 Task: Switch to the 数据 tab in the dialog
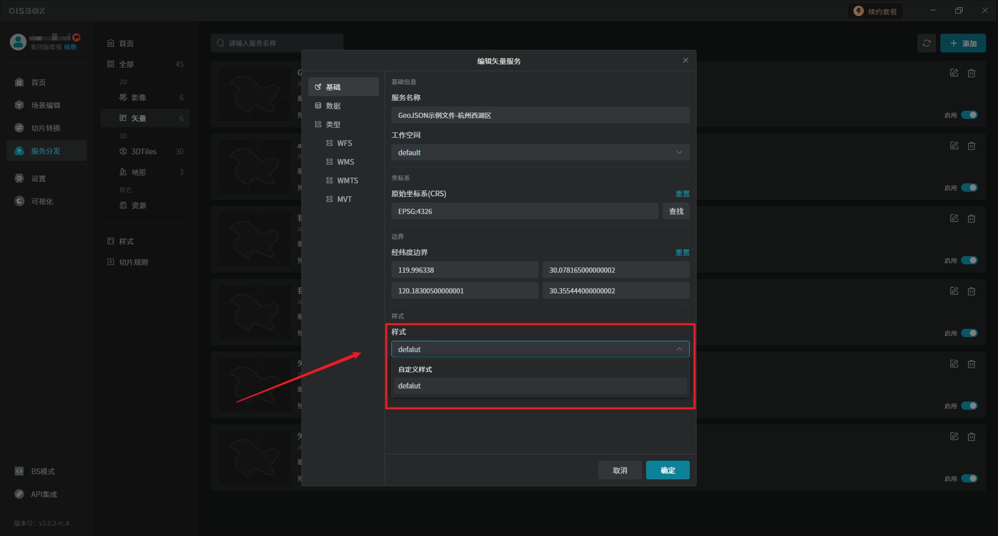[333, 106]
